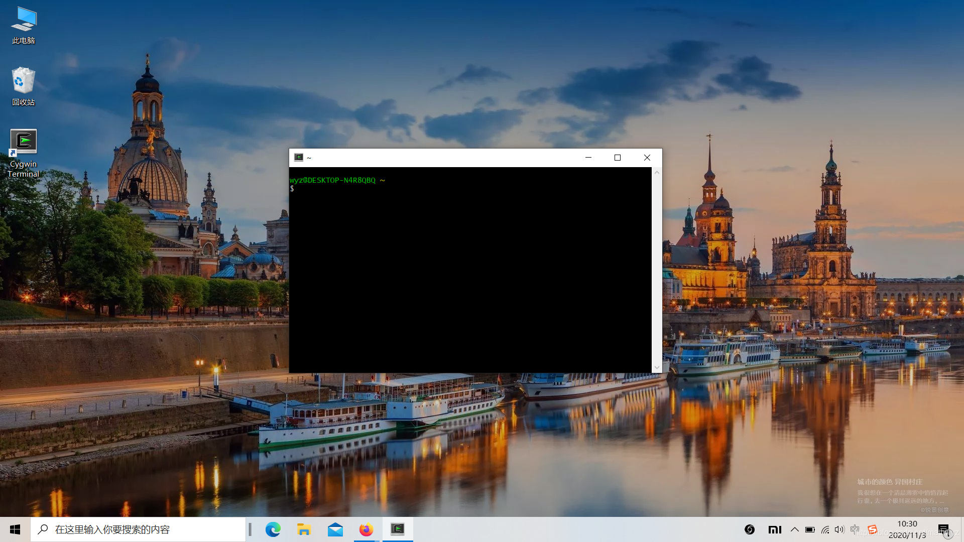Click the Sogou input method icon
964x542 pixels.
[873, 529]
